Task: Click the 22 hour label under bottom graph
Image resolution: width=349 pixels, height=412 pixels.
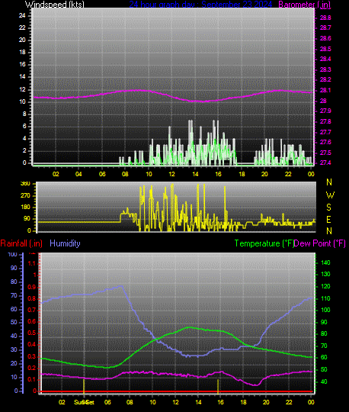Action: [x=289, y=402]
